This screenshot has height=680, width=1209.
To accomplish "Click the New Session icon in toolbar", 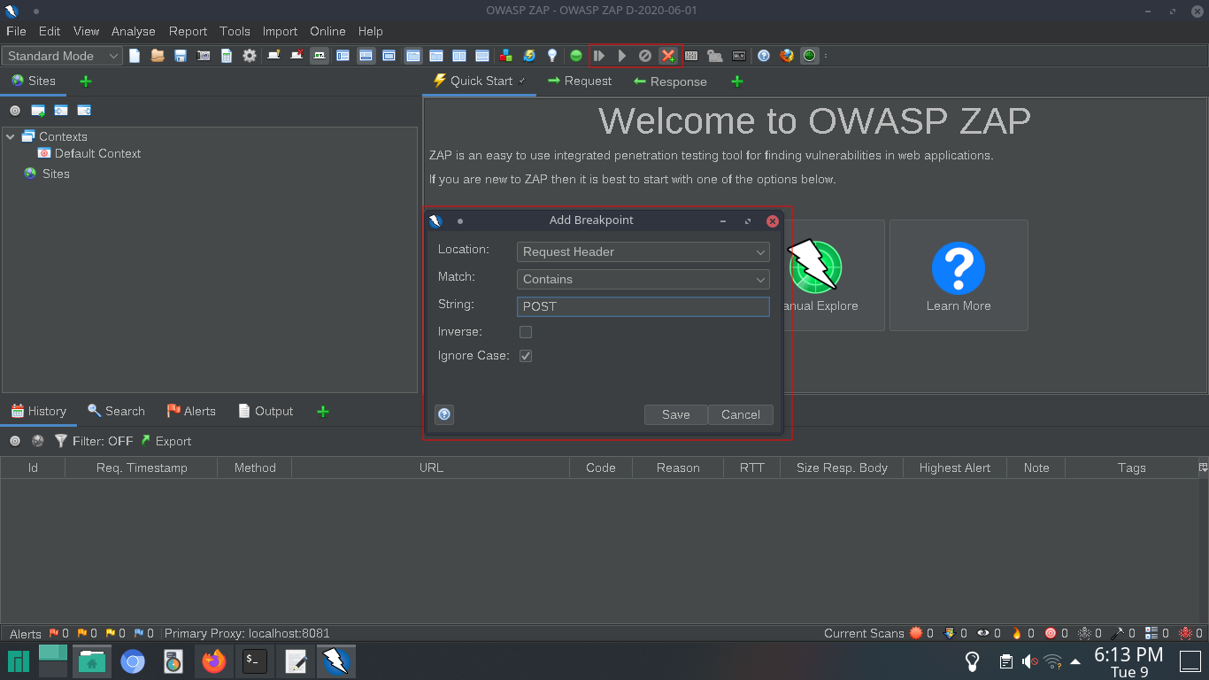I will pos(135,56).
